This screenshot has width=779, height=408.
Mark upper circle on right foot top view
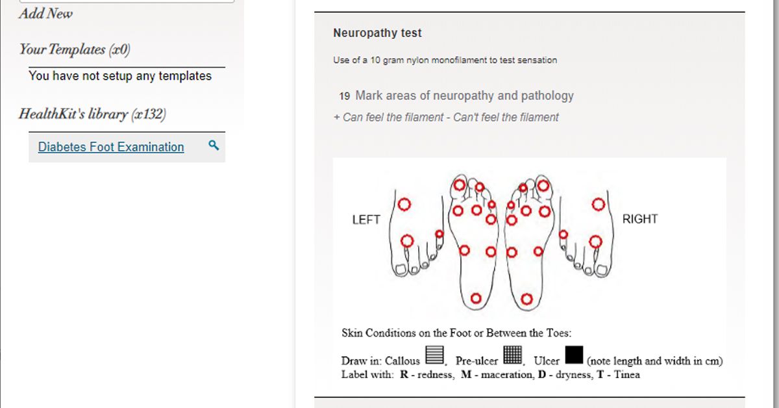point(599,205)
